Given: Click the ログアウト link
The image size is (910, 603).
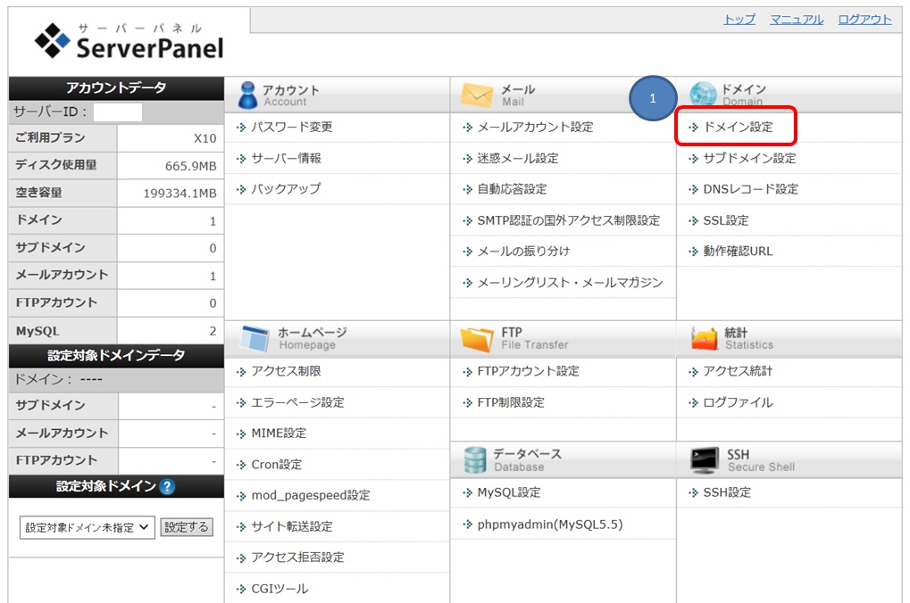Looking at the screenshot, I should (x=864, y=20).
